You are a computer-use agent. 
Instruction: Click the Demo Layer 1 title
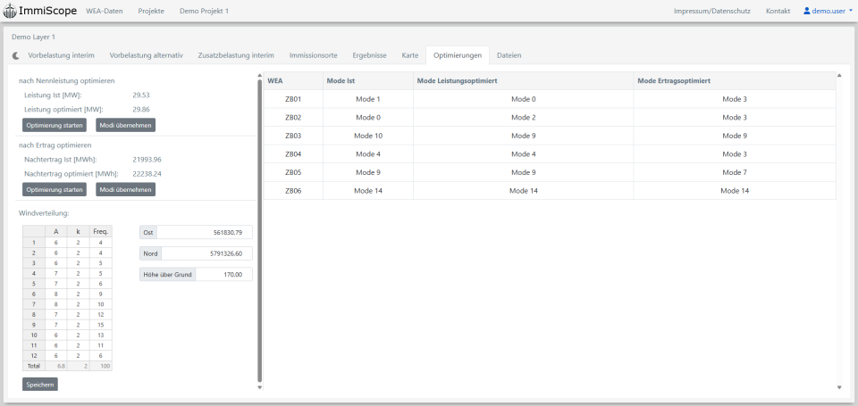point(33,37)
